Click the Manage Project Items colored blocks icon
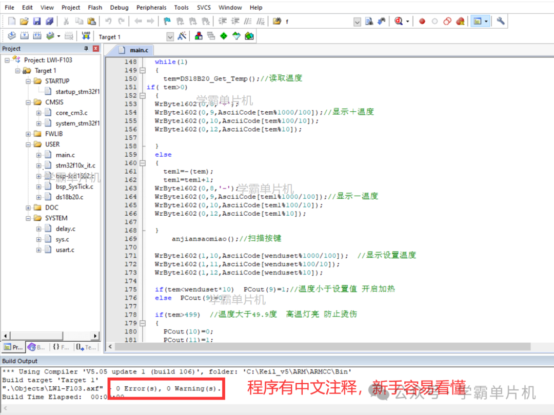This screenshot has width=554, height=415. 199,36
